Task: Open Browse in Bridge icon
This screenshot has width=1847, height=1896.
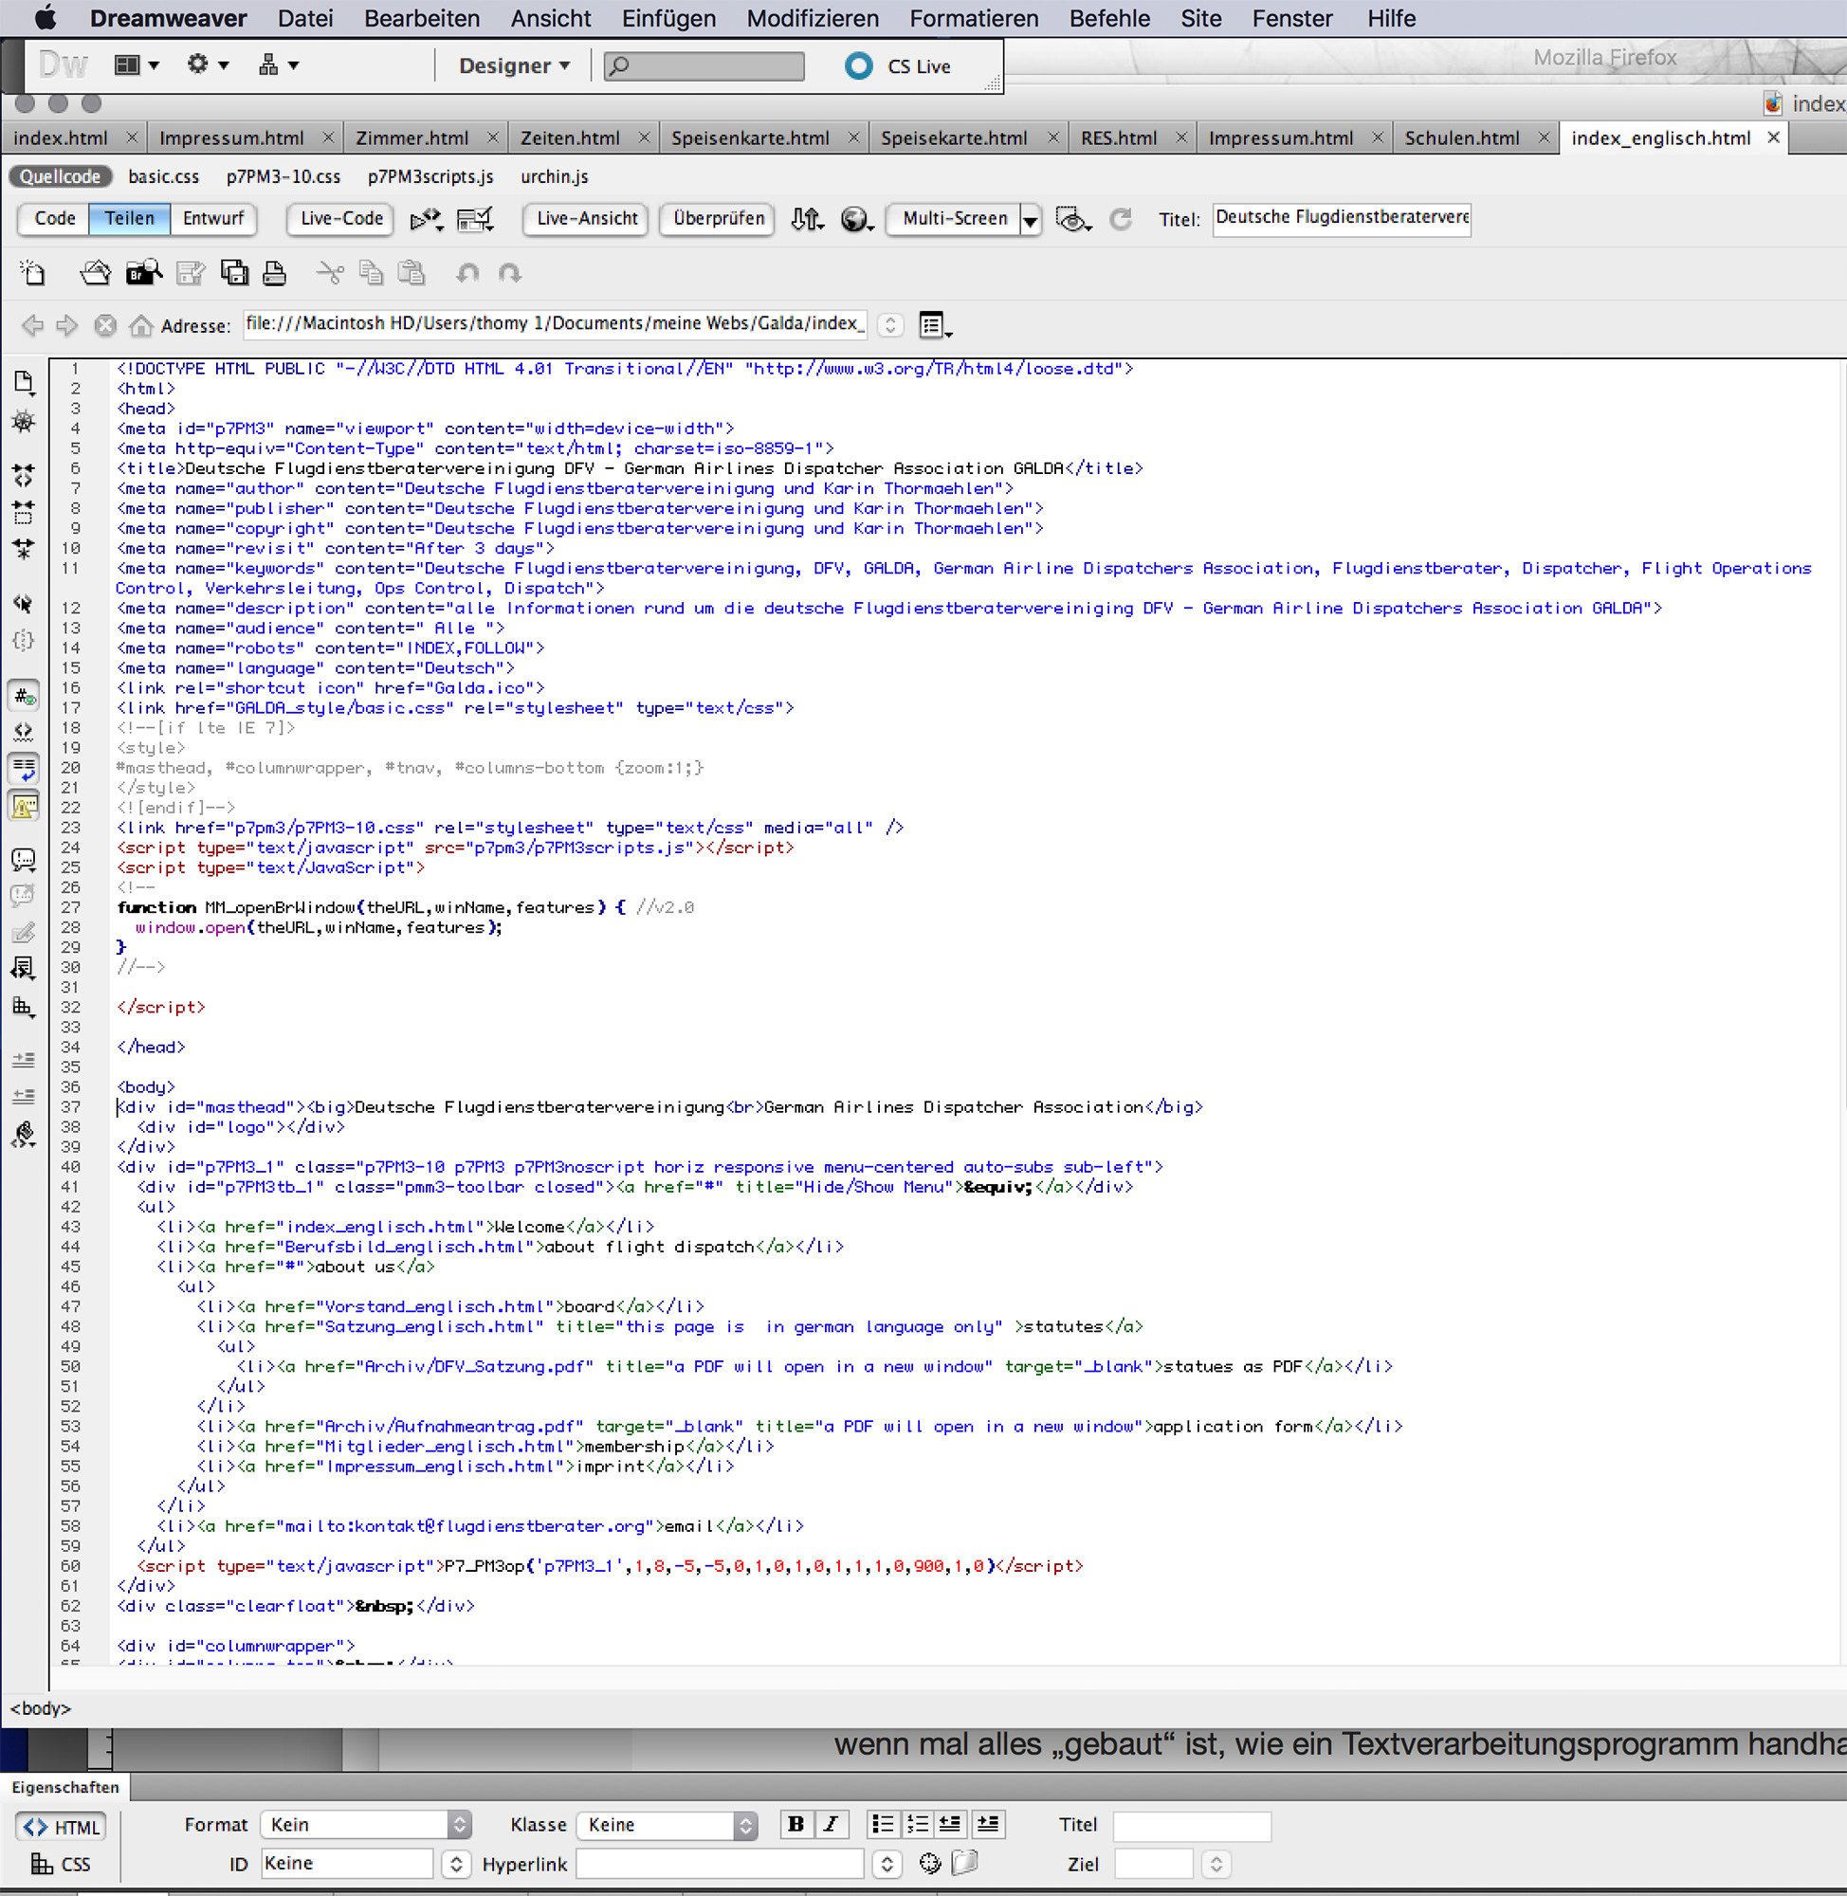Action: (143, 273)
